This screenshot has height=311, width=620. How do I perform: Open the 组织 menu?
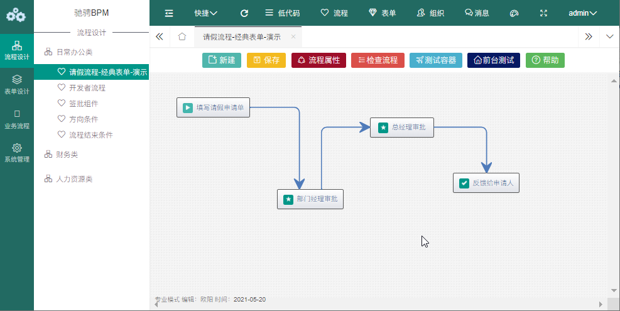[x=430, y=13]
